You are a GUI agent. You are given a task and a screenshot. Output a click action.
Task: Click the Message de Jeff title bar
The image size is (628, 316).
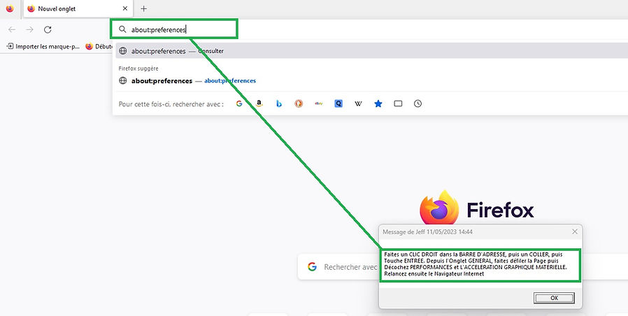(x=480, y=231)
